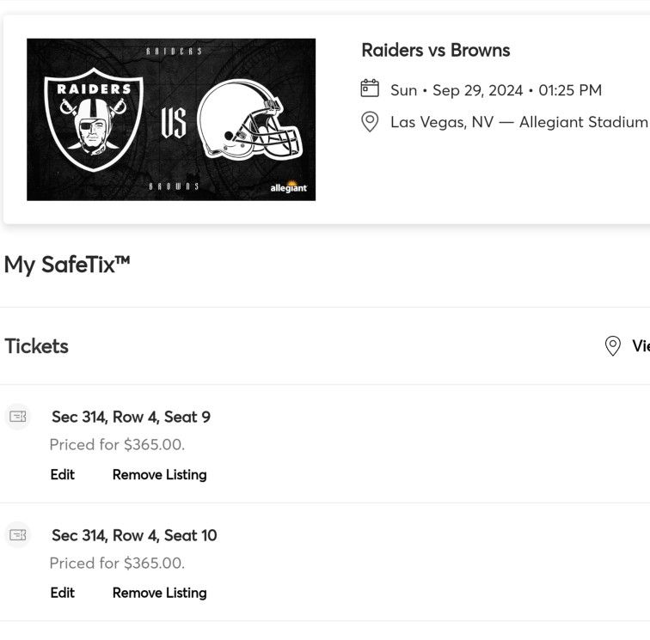
Task: Remove the listing for Seat 10
Action: 159,593
